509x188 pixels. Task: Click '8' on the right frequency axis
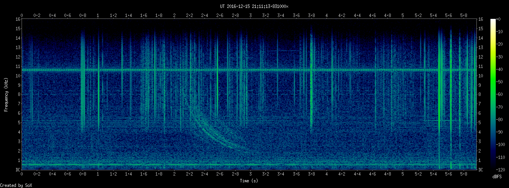[479, 94]
